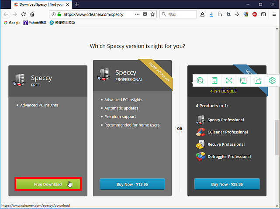This screenshot has width=280, height=209.
Task: Click the scrollbar down arrow
Action: pos(277,206)
